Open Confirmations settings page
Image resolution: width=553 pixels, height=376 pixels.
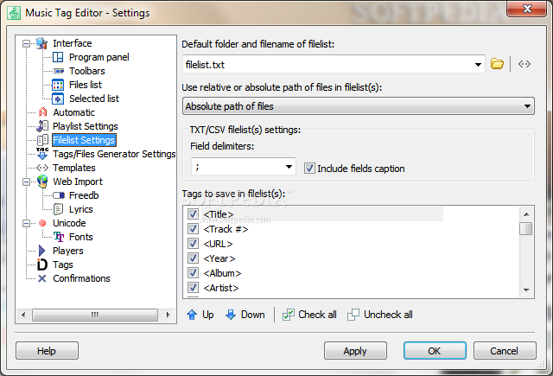(x=81, y=278)
